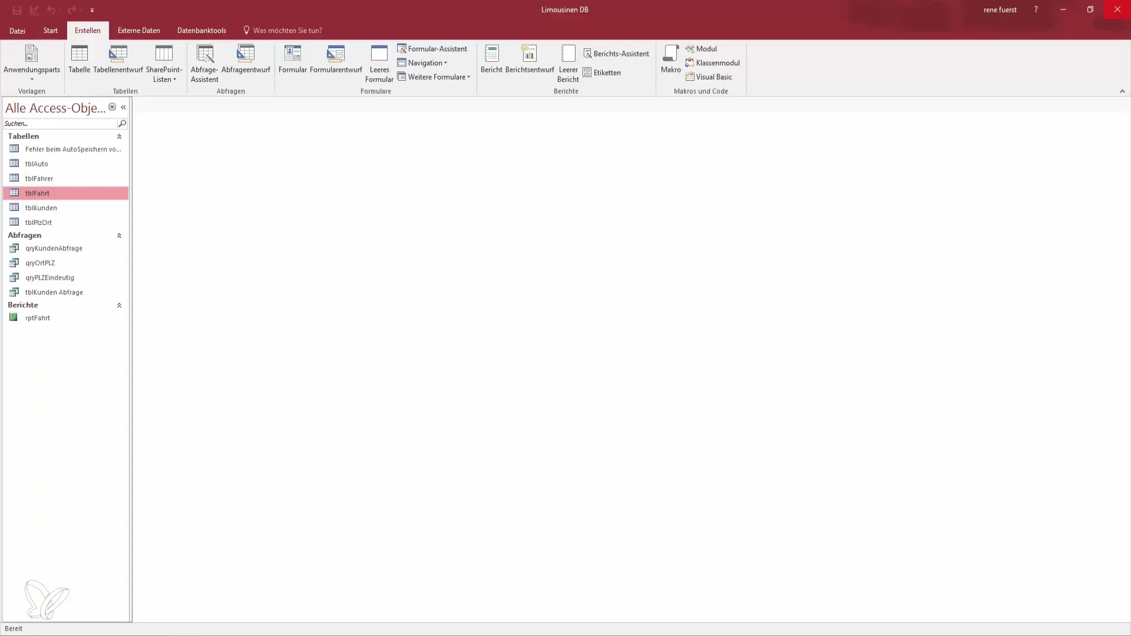1131x636 pixels.
Task: Click the Undo arrow in title bar
Action: pos(51,10)
